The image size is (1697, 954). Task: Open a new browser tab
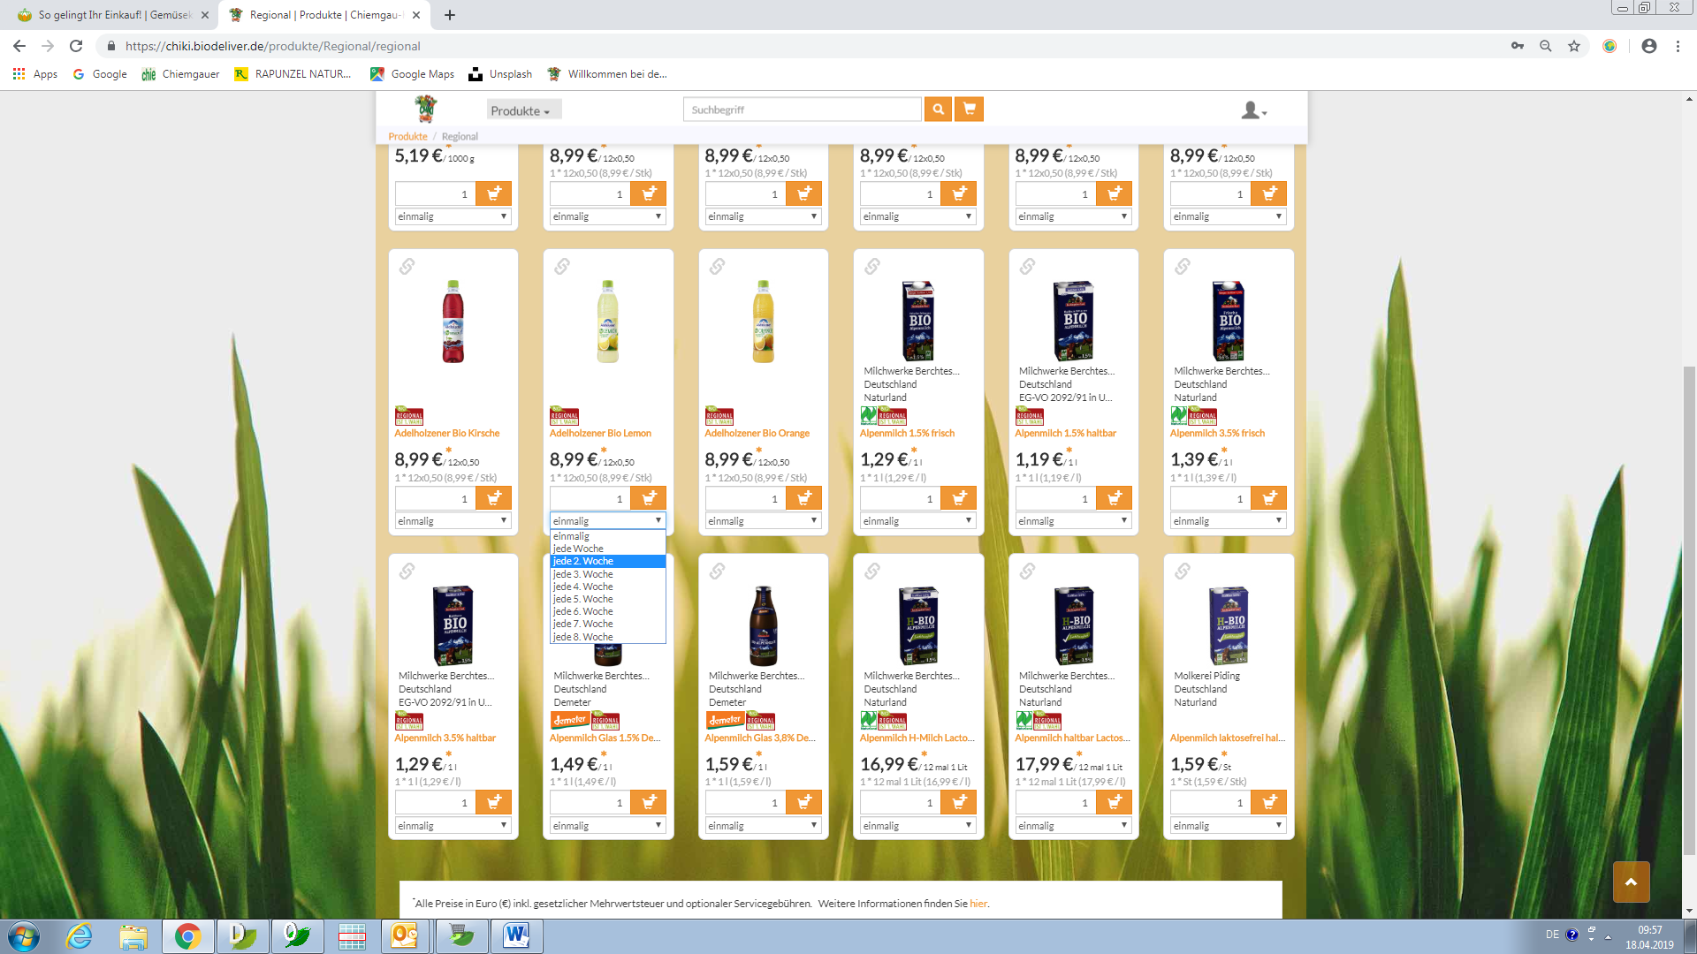pos(450,15)
